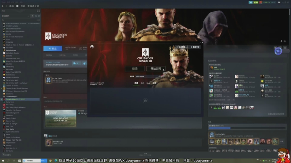Open friend Faredo's avatar entry
The image size is (291, 163).
(236, 77)
